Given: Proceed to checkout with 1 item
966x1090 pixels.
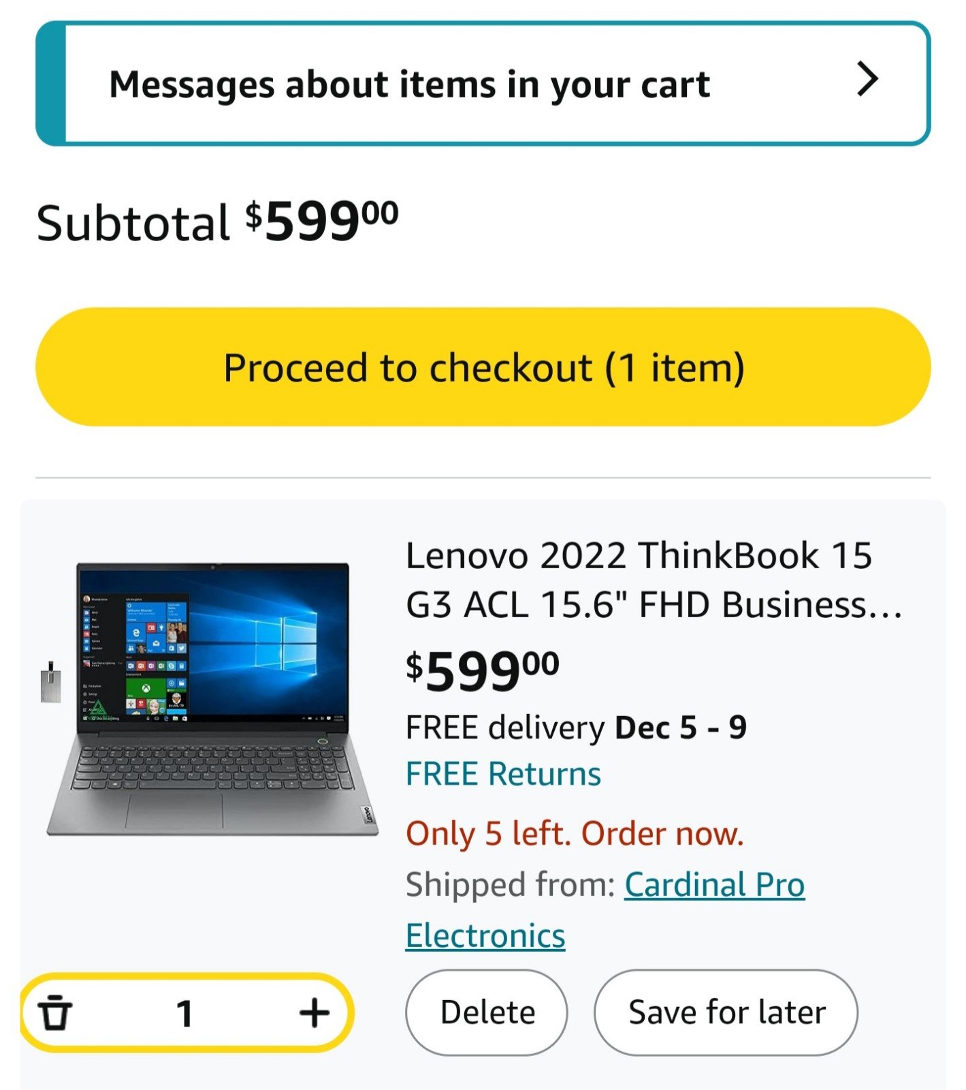Looking at the screenshot, I should [483, 367].
